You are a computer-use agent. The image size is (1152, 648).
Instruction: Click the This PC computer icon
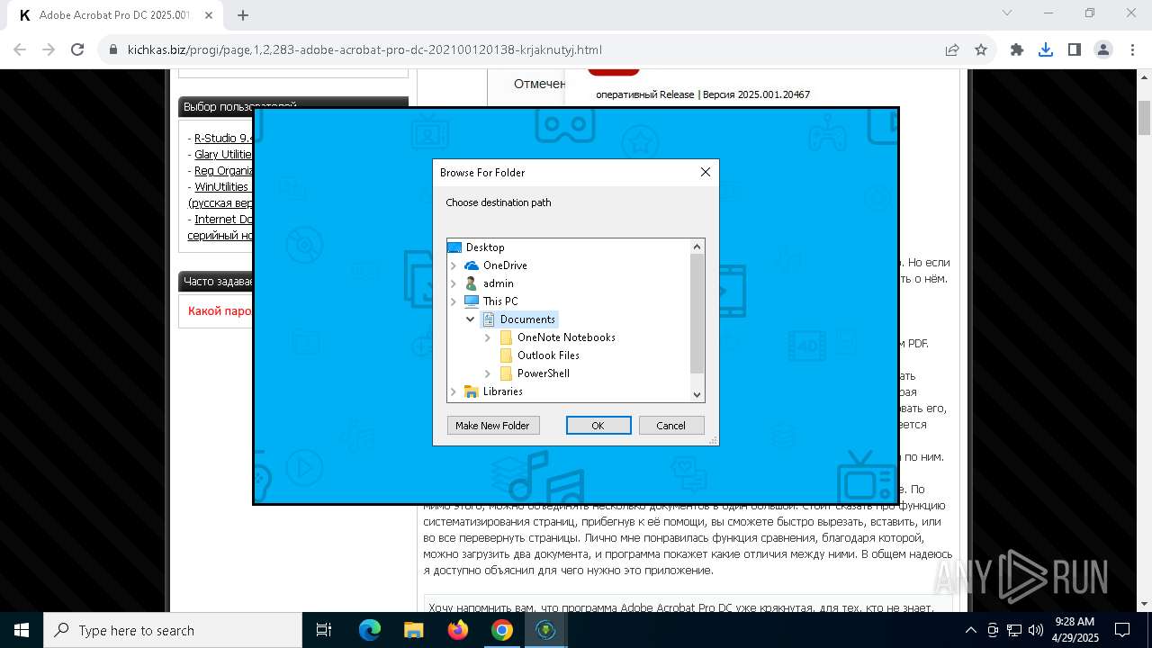click(x=472, y=301)
